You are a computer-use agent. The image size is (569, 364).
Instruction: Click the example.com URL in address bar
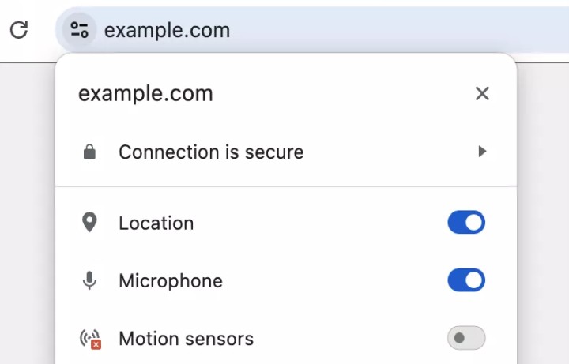tap(167, 31)
